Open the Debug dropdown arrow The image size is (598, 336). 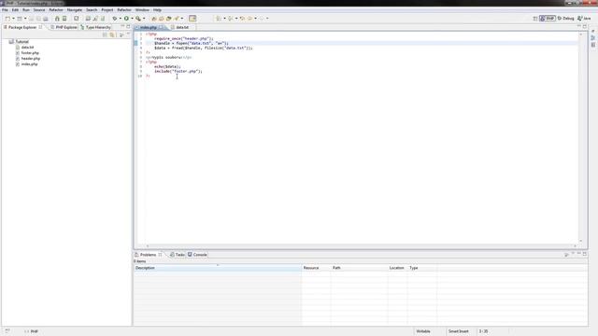pyautogui.click(x=121, y=19)
